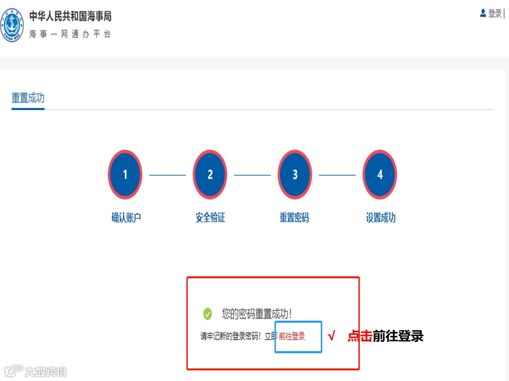Click the China MSA circular logo

click(12, 25)
